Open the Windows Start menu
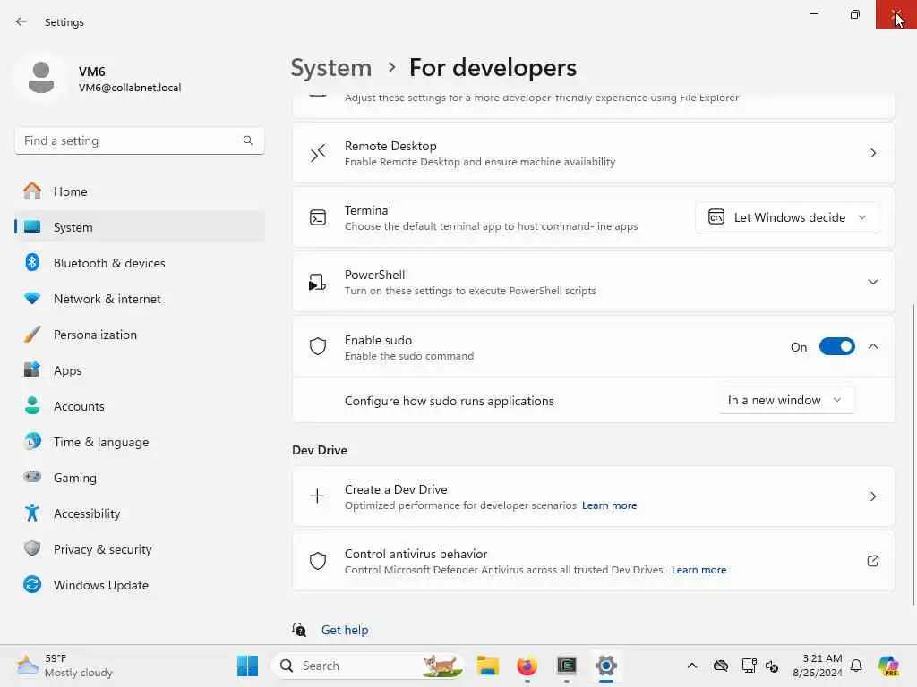 [x=247, y=666]
